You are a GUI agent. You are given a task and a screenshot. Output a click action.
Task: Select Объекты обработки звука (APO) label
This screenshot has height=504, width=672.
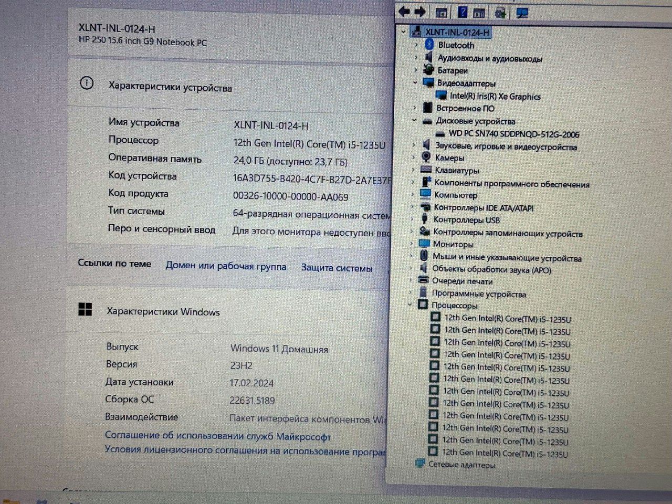click(492, 269)
